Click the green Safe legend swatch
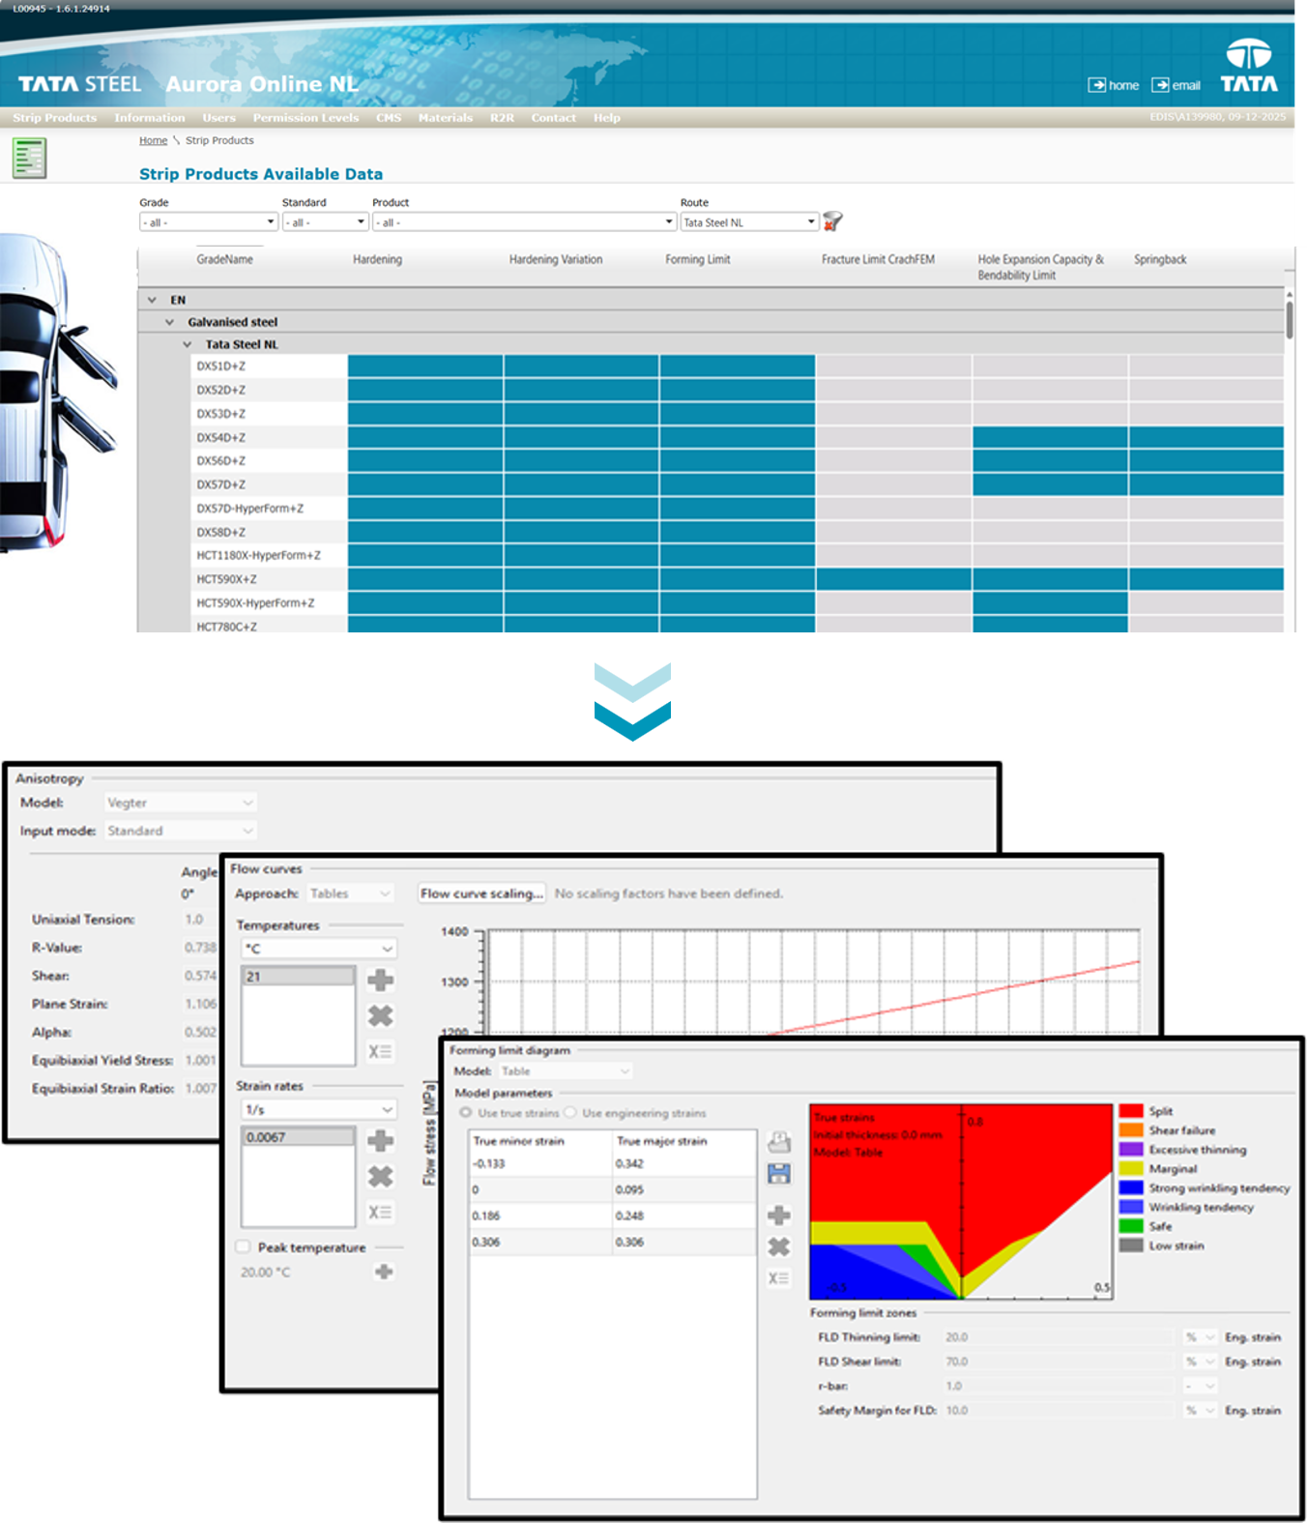The width and height of the screenshot is (1307, 1523). click(x=1131, y=1226)
